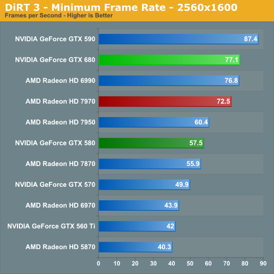Click the label 'AMD Radeon HD 7950'

point(60,122)
